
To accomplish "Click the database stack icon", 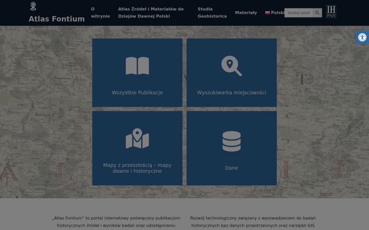I will (x=232, y=141).
